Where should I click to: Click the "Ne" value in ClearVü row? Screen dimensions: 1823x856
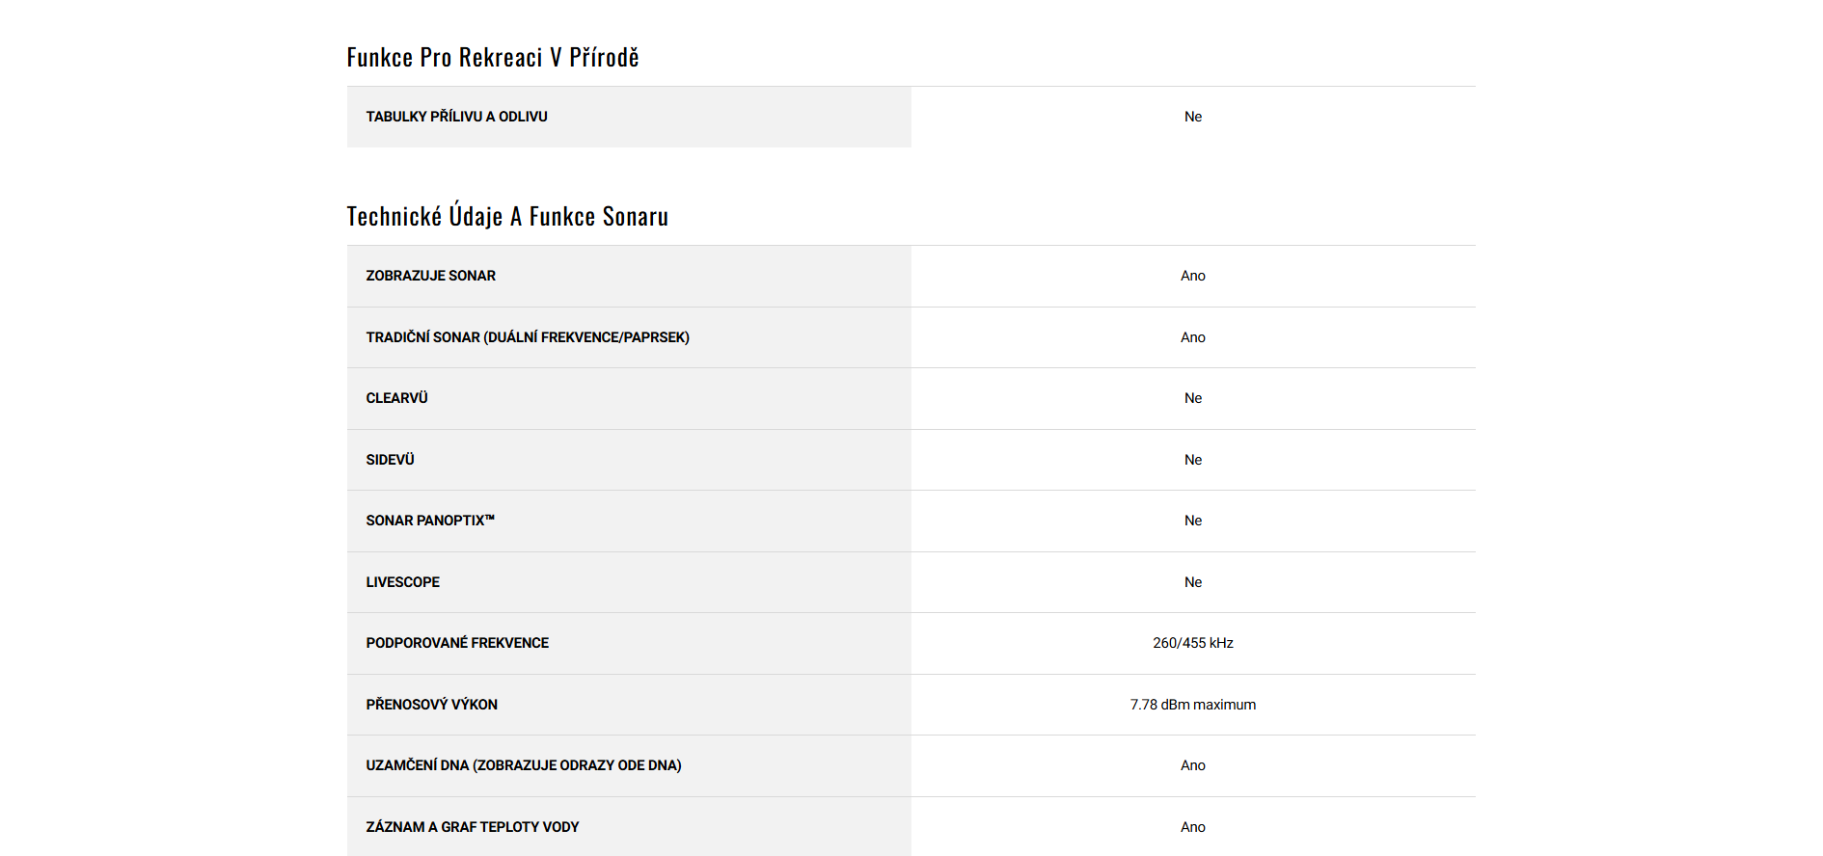[1192, 398]
